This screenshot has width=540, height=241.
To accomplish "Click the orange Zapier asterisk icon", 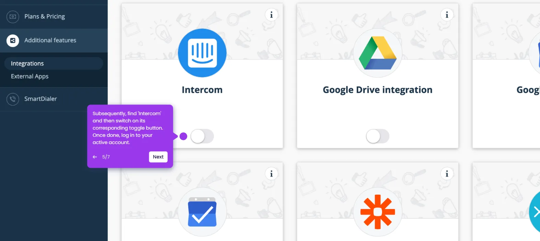I will coord(378,212).
